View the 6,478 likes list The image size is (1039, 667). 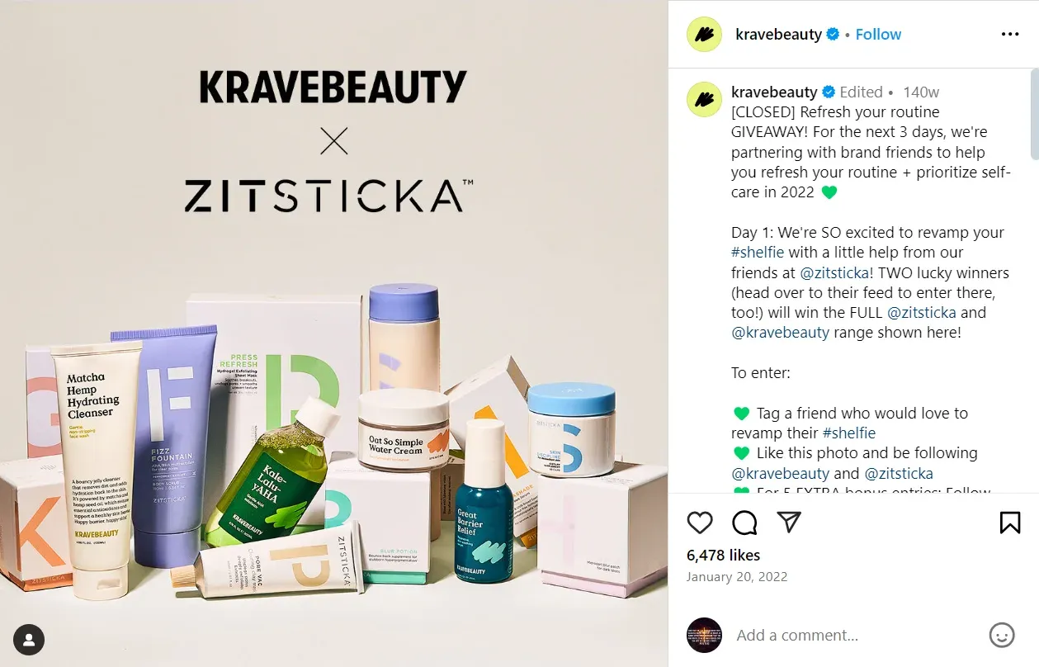[723, 556]
